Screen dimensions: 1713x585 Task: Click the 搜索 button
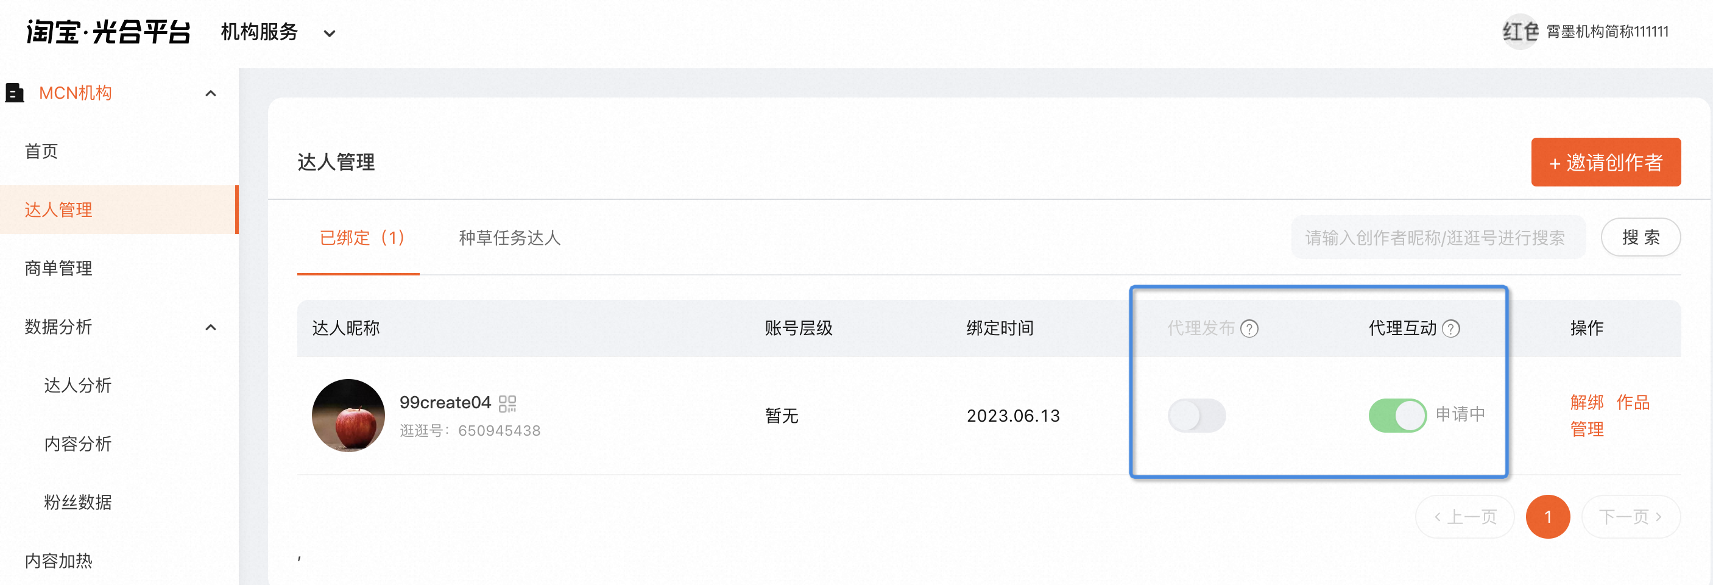pyautogui.click(x=1641, y=237)
